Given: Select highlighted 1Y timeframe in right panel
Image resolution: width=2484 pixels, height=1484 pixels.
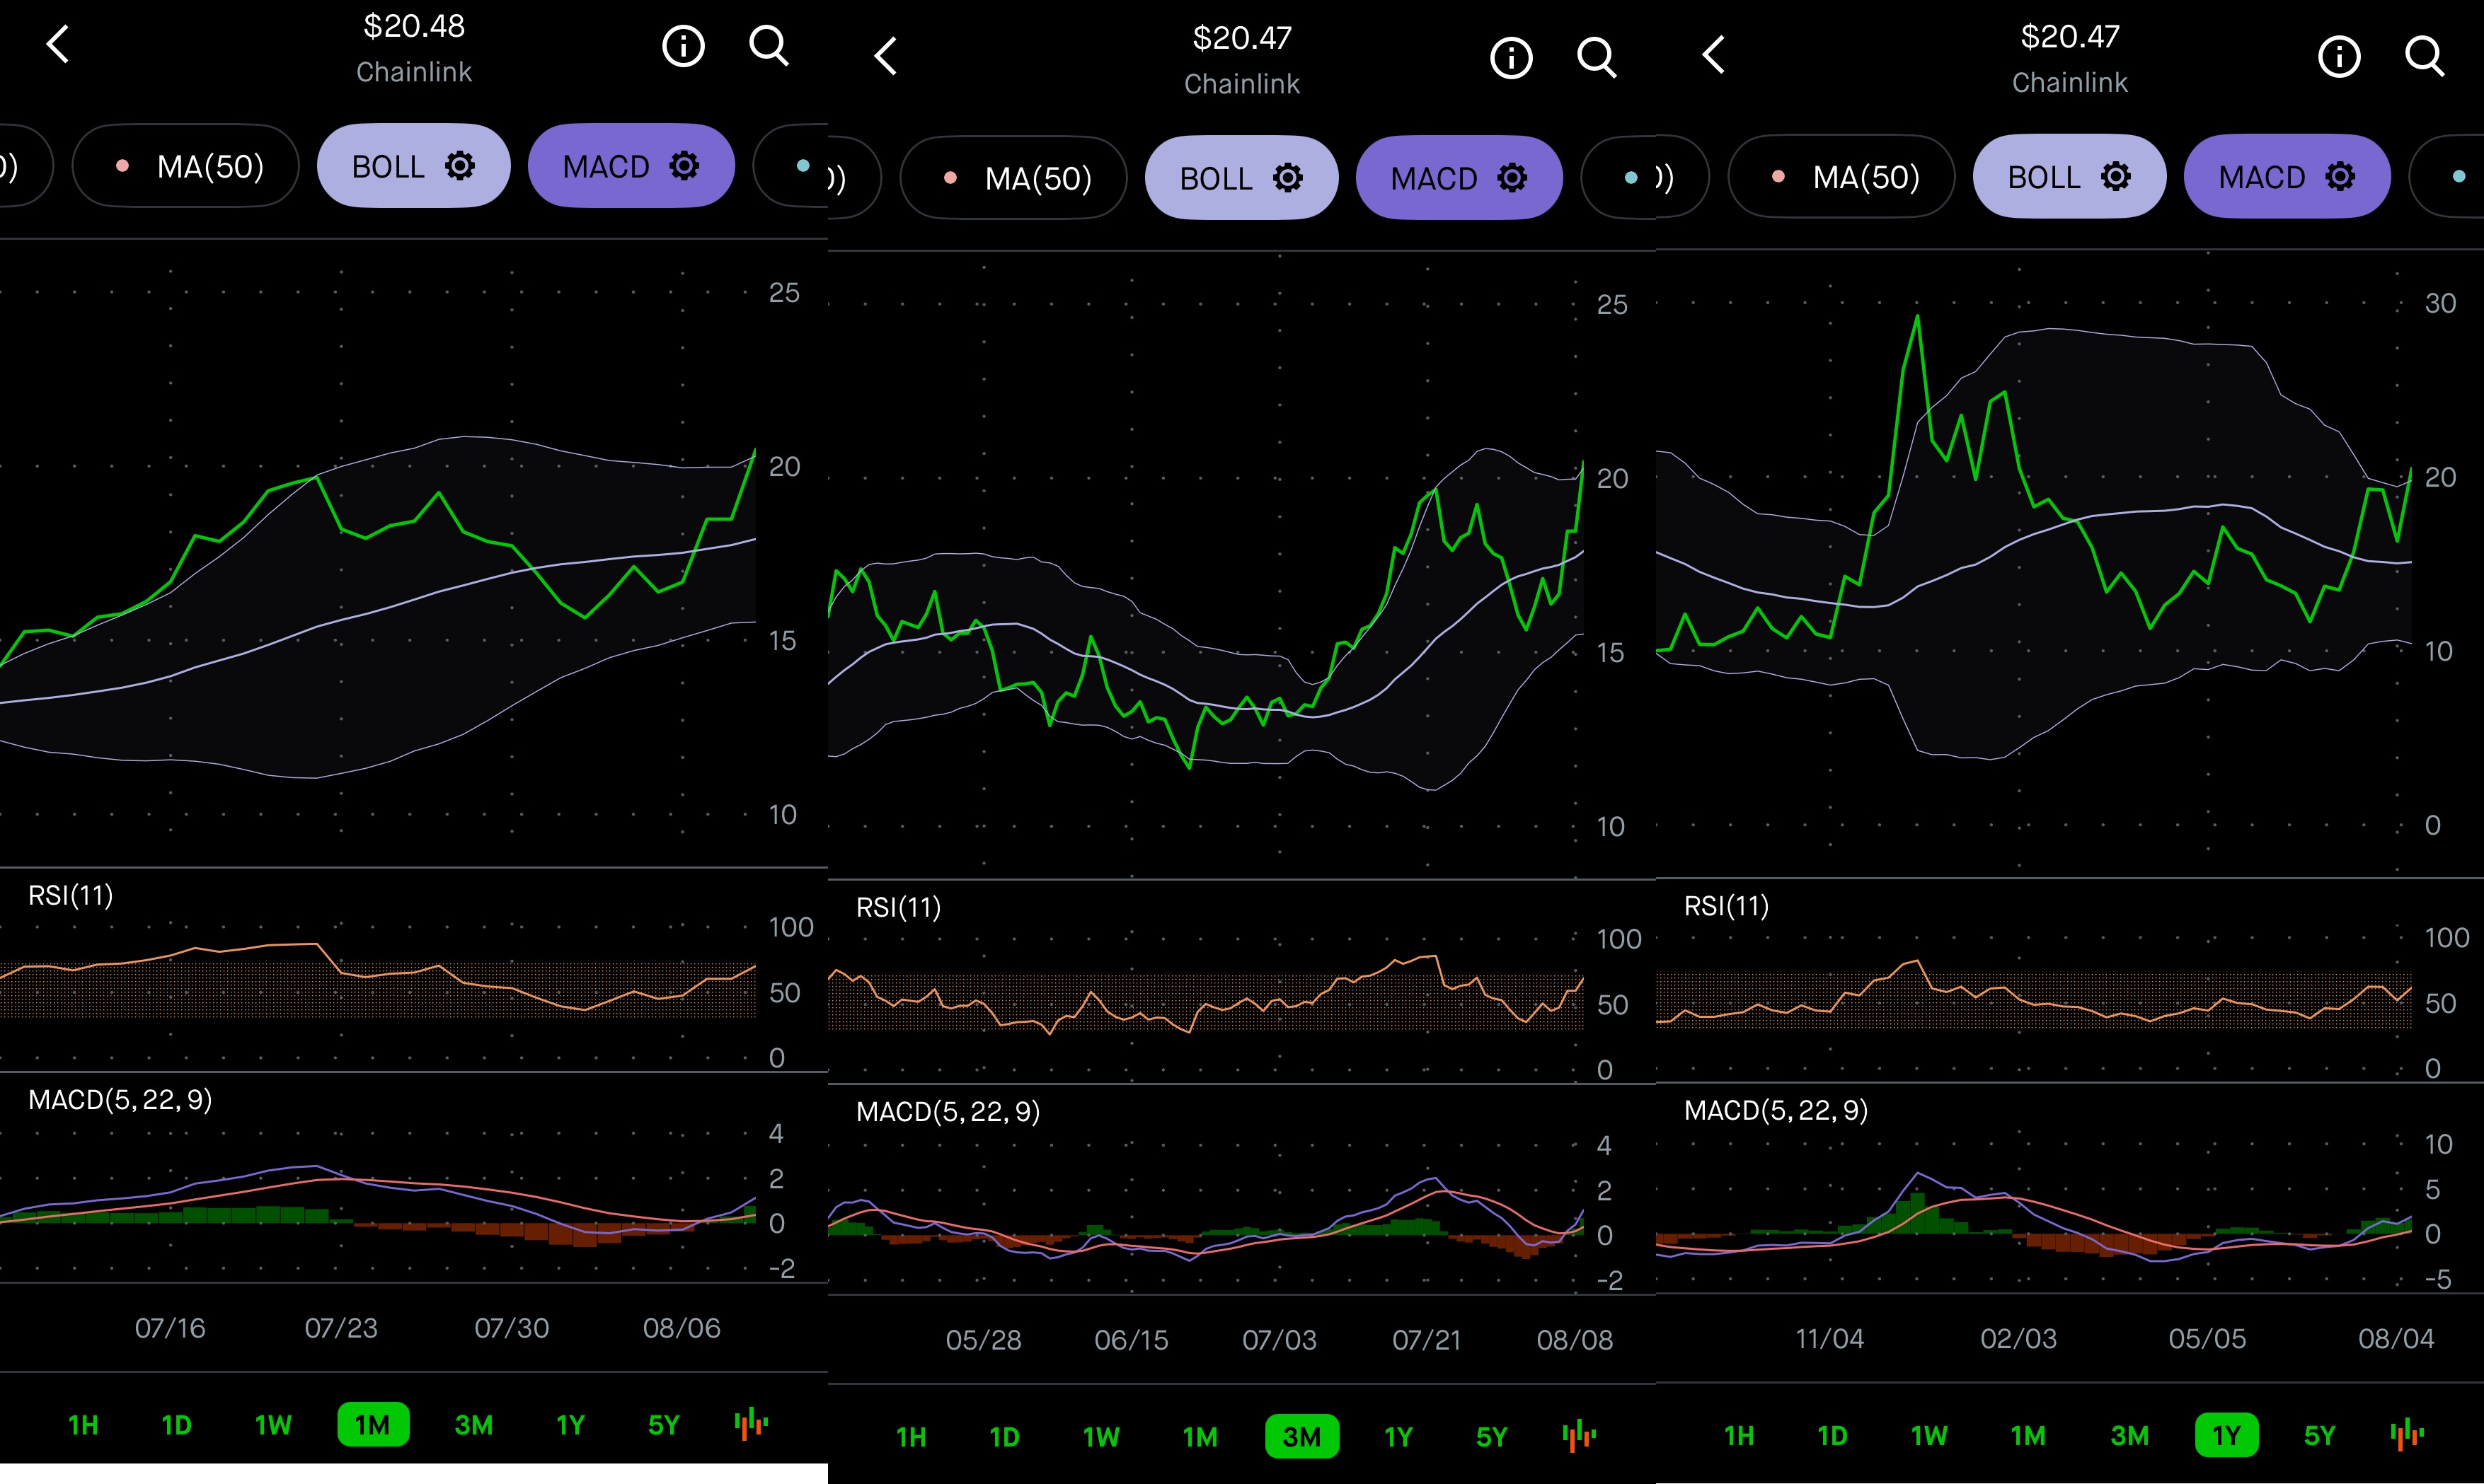Looking at the screenshot, I should tap(2227, 1434).
